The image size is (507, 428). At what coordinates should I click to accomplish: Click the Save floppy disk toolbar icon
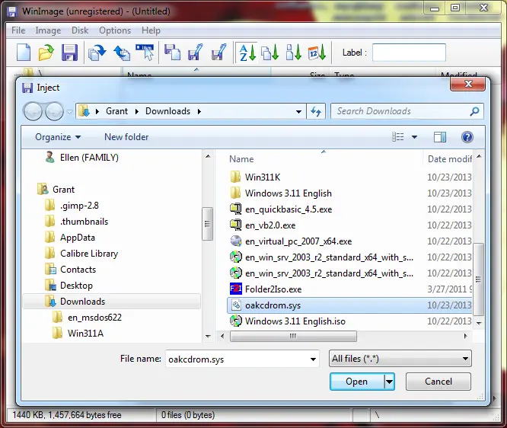tap(69, 52)
